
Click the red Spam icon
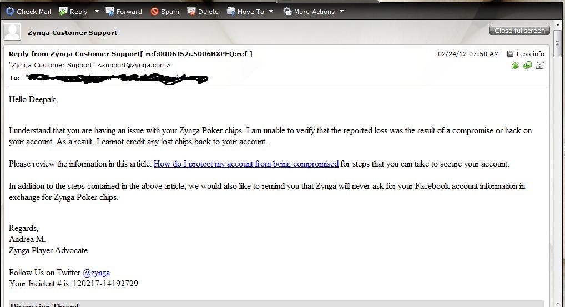(155, 12)
